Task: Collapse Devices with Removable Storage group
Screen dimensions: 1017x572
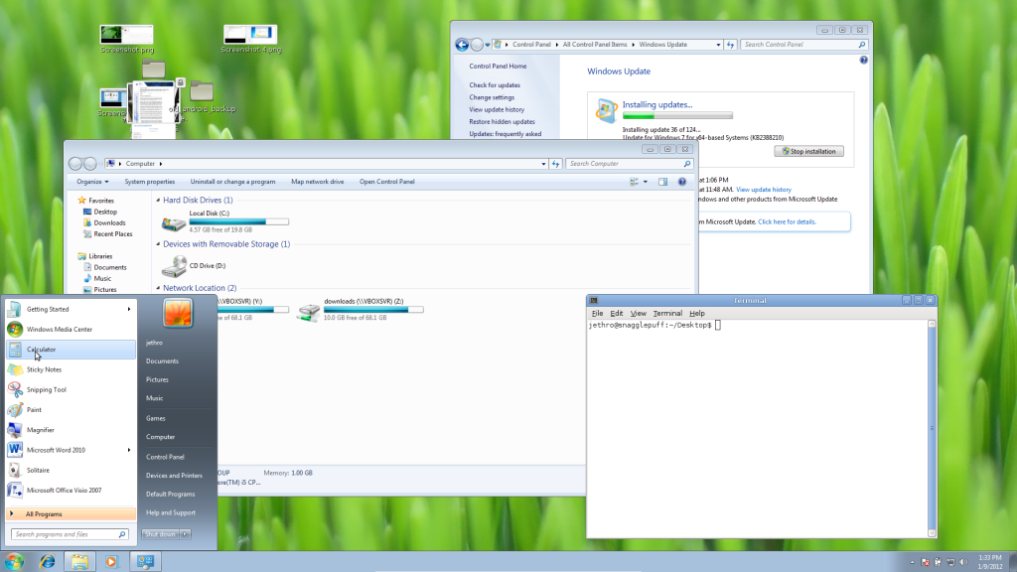Action: pyautogui.click(x=158, y=244)
